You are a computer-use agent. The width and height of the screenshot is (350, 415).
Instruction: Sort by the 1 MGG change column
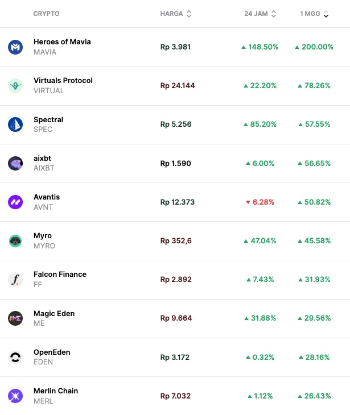(x=314, y=14)
